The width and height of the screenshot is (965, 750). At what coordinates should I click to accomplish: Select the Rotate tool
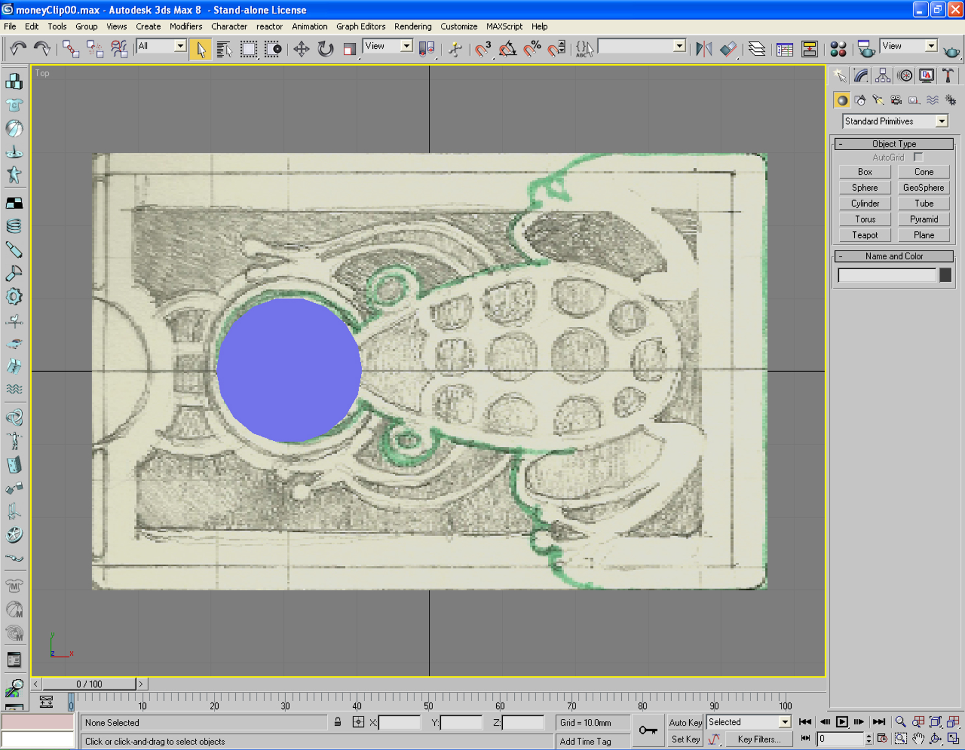[325, 49]
